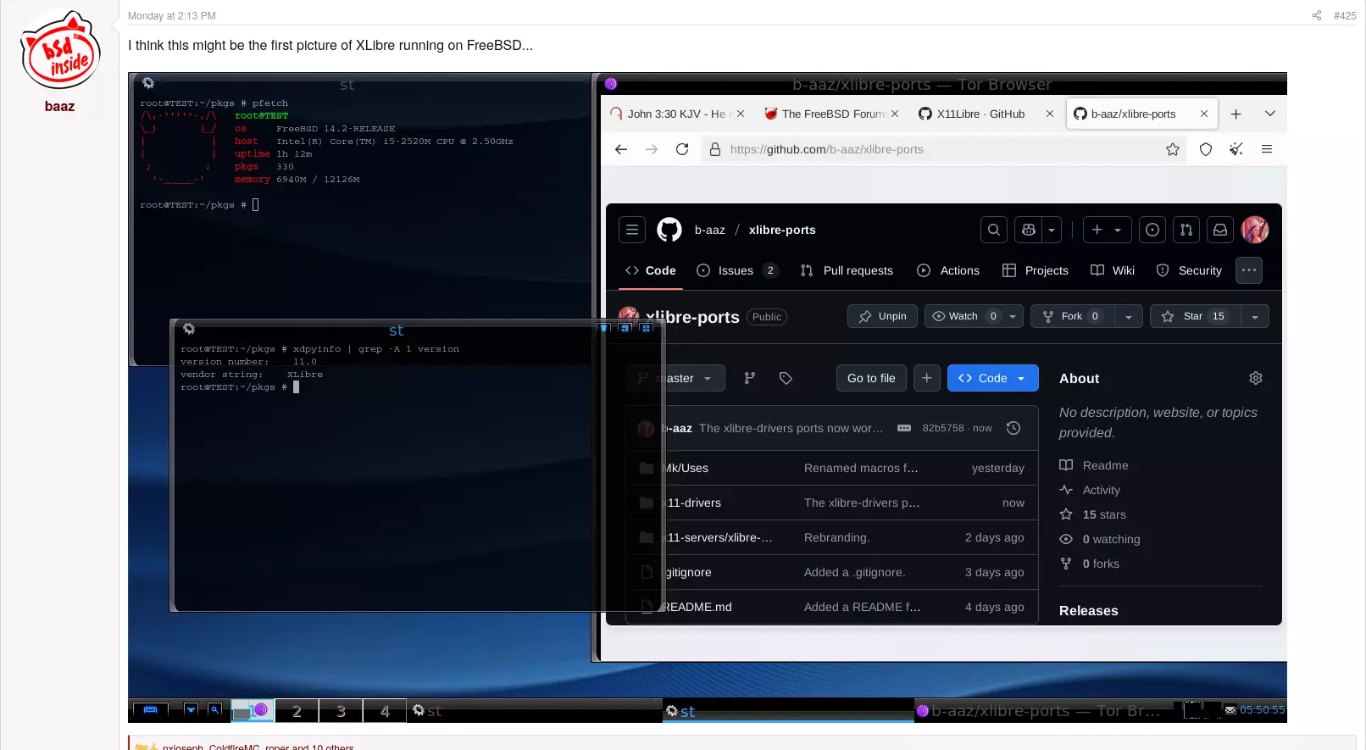Show more repository tabs ellipsis
Image resolution: width=1366 pixels, height=750 pixels.
click(1249, 270)
